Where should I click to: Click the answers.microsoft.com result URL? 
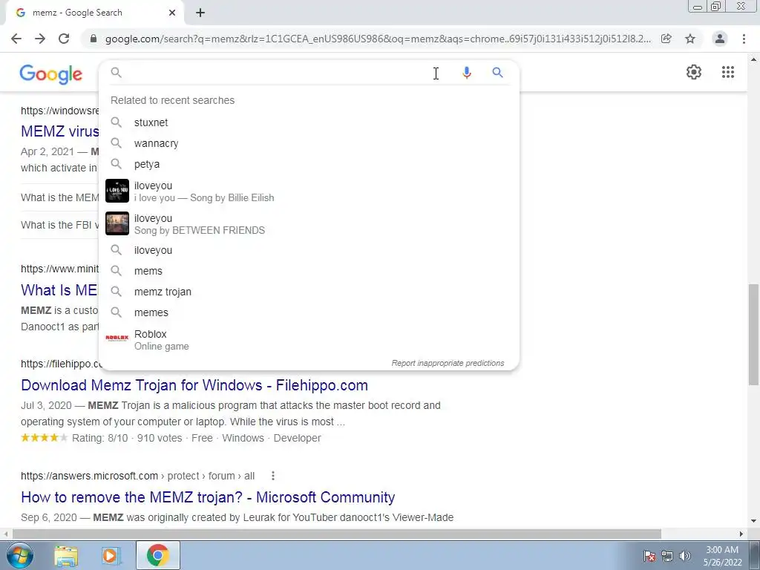[137, 476]
